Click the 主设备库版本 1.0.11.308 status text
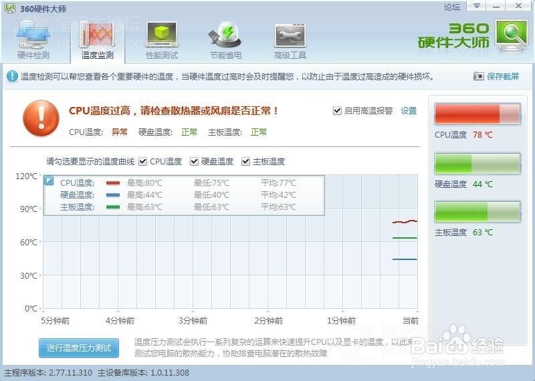535x381 pixels. [143, 372]
